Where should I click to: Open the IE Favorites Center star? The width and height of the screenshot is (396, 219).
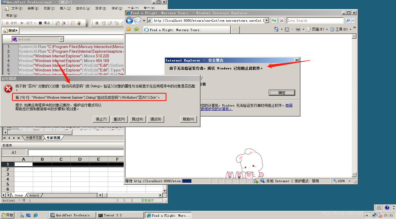[x=129, y=29]
